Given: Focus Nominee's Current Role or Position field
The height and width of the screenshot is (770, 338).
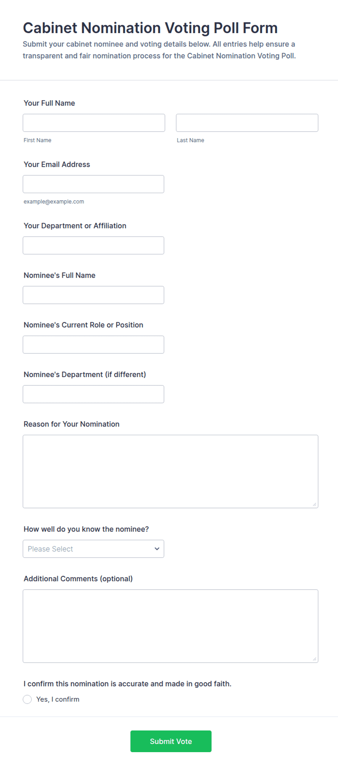Looking at the screenshot, I should pyautogui.click(x=93, y=345).
